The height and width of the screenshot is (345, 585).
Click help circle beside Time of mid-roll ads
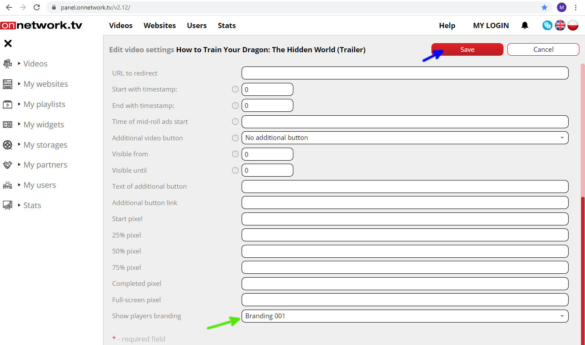pos(235,122)
